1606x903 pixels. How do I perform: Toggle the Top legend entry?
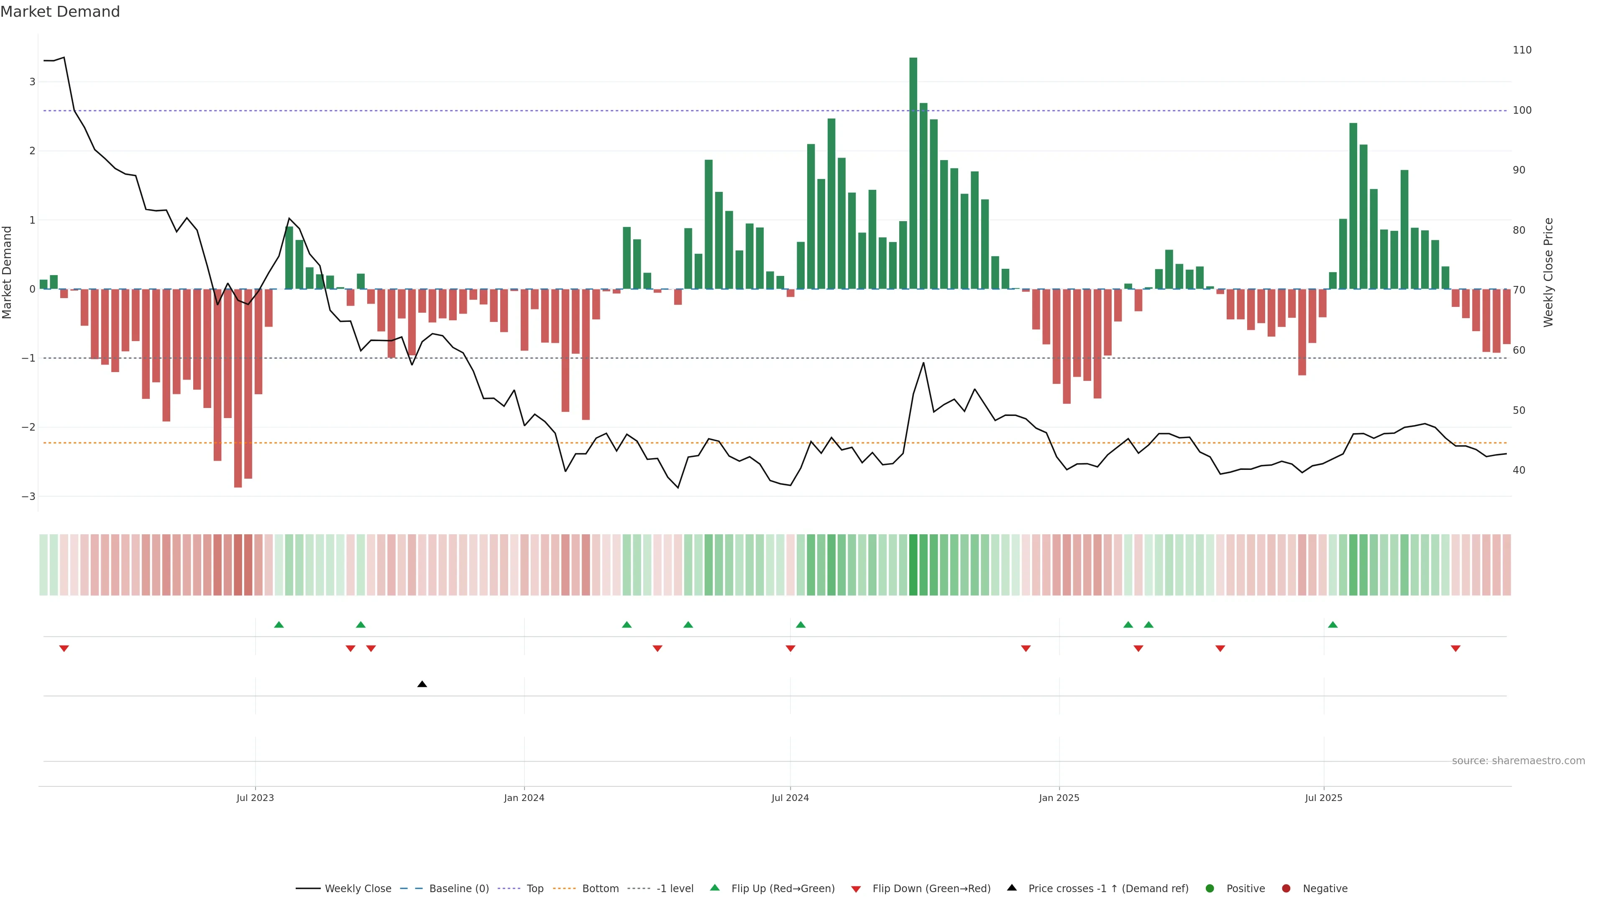tap(534, 889)
